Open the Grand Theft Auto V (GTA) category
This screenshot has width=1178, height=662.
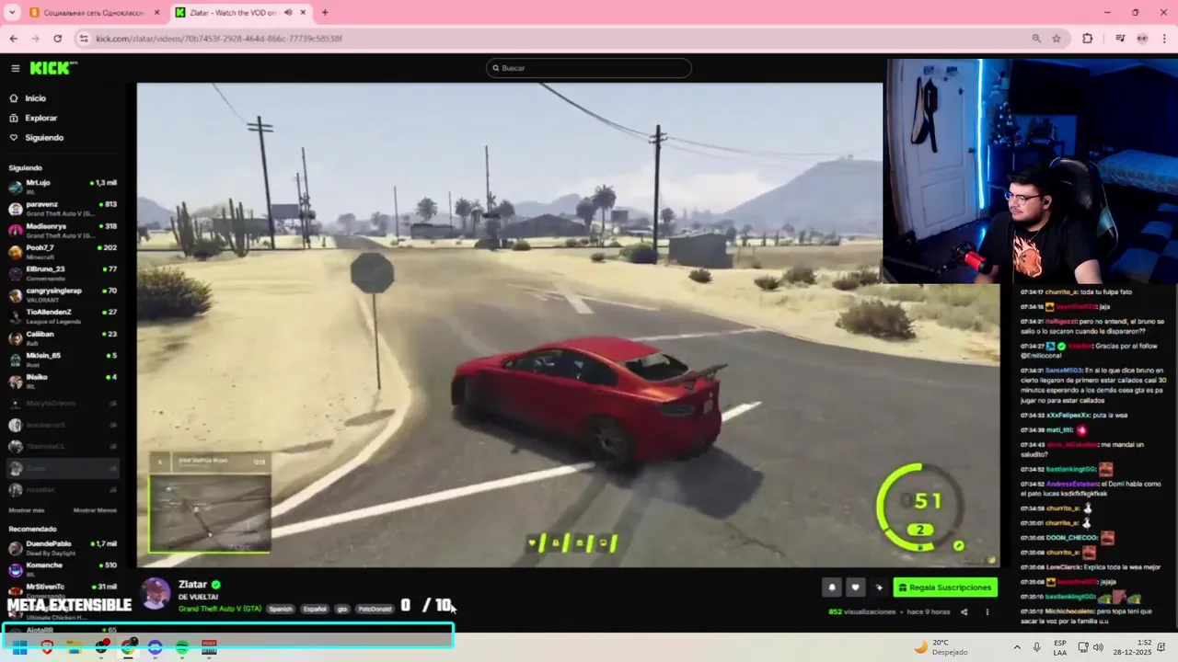pos(220,609)
